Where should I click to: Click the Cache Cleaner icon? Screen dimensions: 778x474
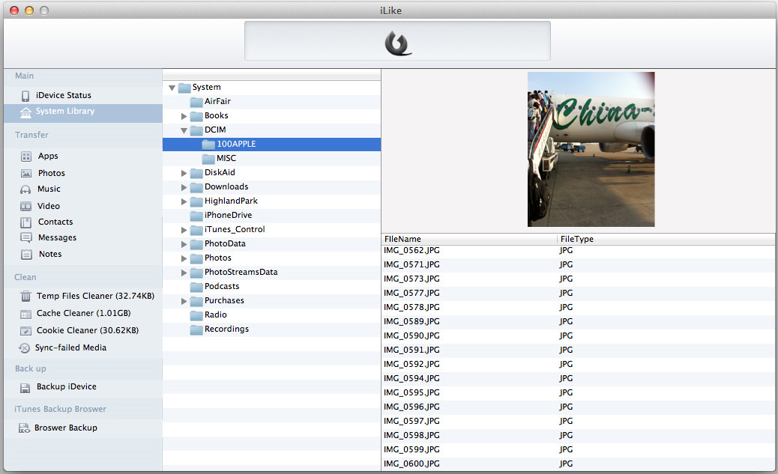(x=25, y=314)
